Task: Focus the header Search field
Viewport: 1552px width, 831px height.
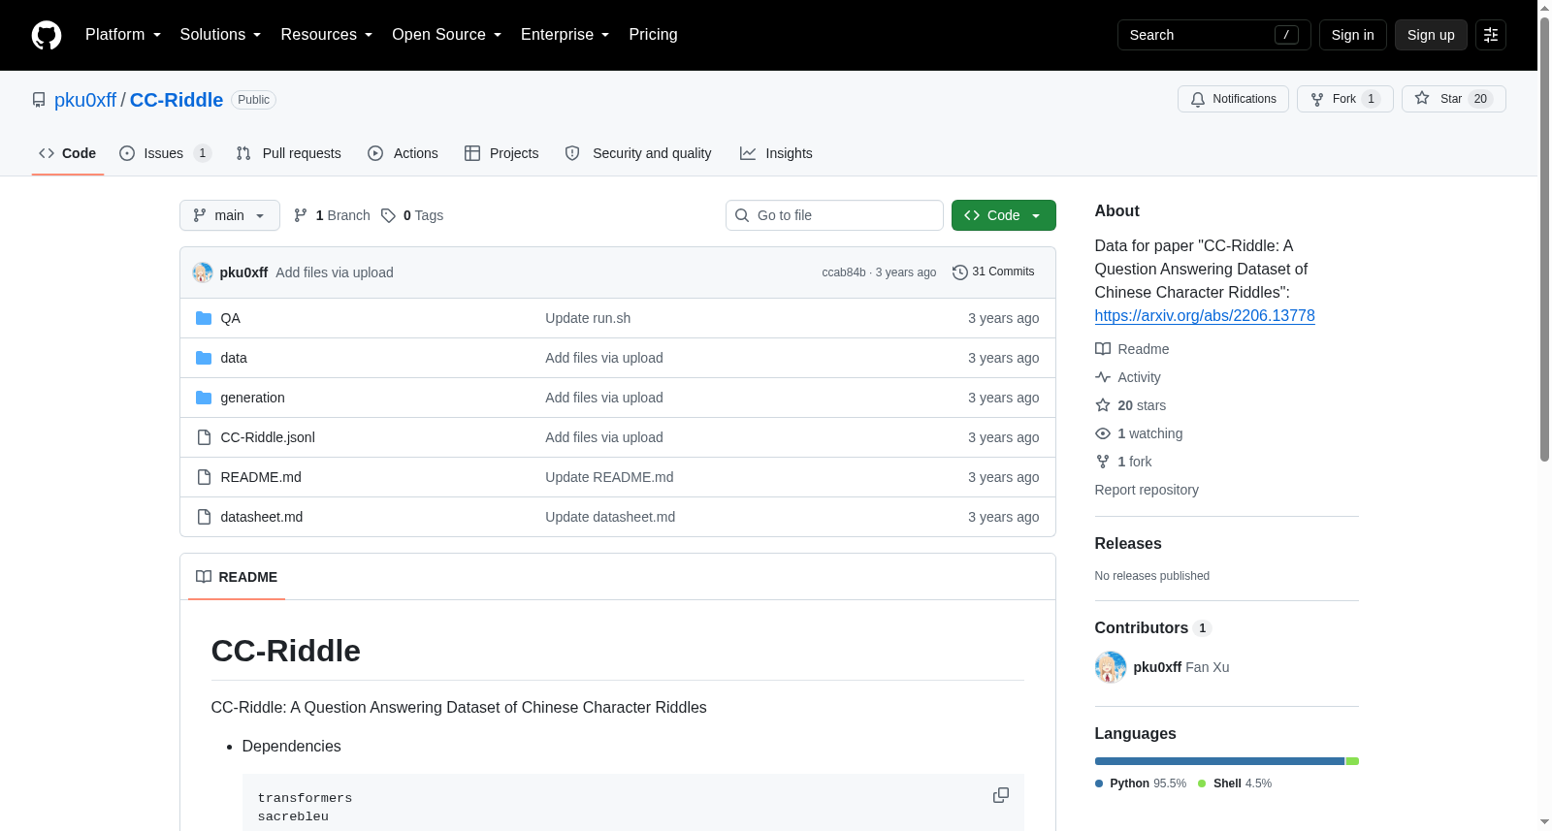Action: [x=1214, y=35]
